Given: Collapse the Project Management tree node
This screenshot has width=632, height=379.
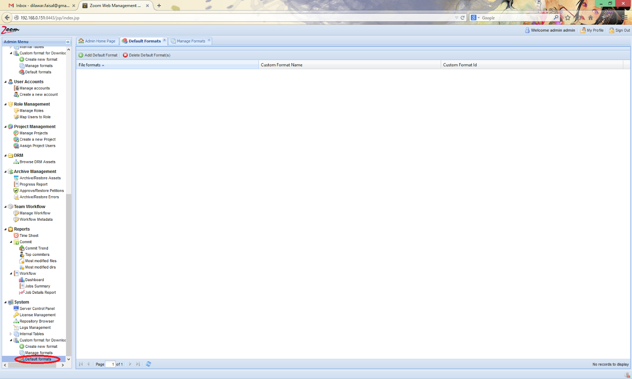Looking at the screenshot, I should [x=6, y=127].
